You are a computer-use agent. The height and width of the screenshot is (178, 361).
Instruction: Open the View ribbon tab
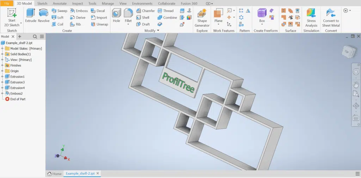point(123,4)
